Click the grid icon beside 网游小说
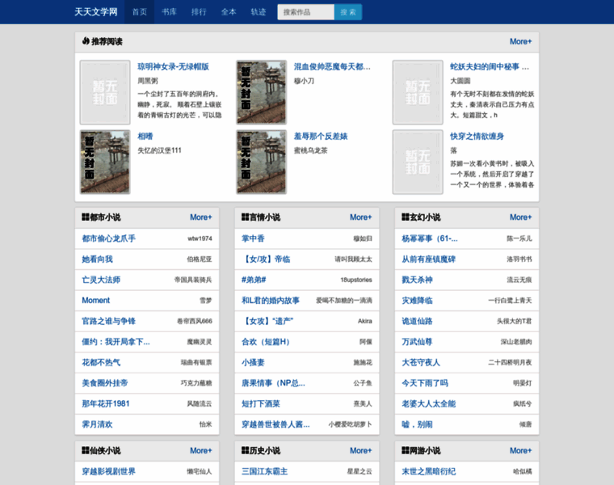The height and width of the screenshot is (485, 614). point(406,450)
